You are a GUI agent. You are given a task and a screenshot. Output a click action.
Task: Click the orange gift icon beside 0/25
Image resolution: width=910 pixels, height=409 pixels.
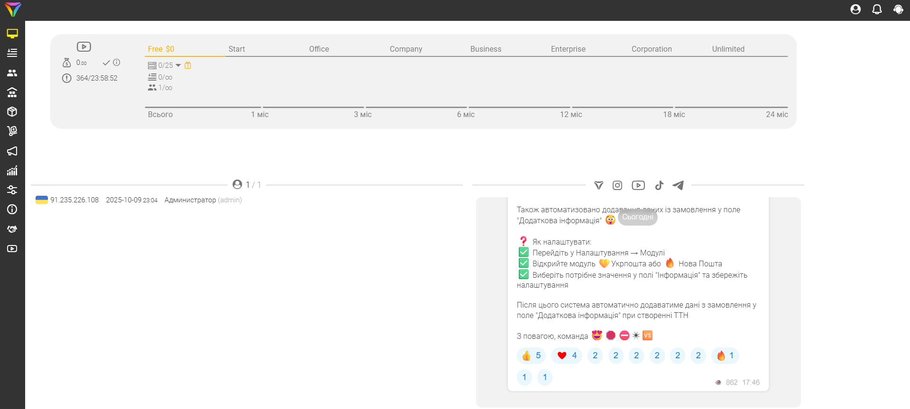188,65
